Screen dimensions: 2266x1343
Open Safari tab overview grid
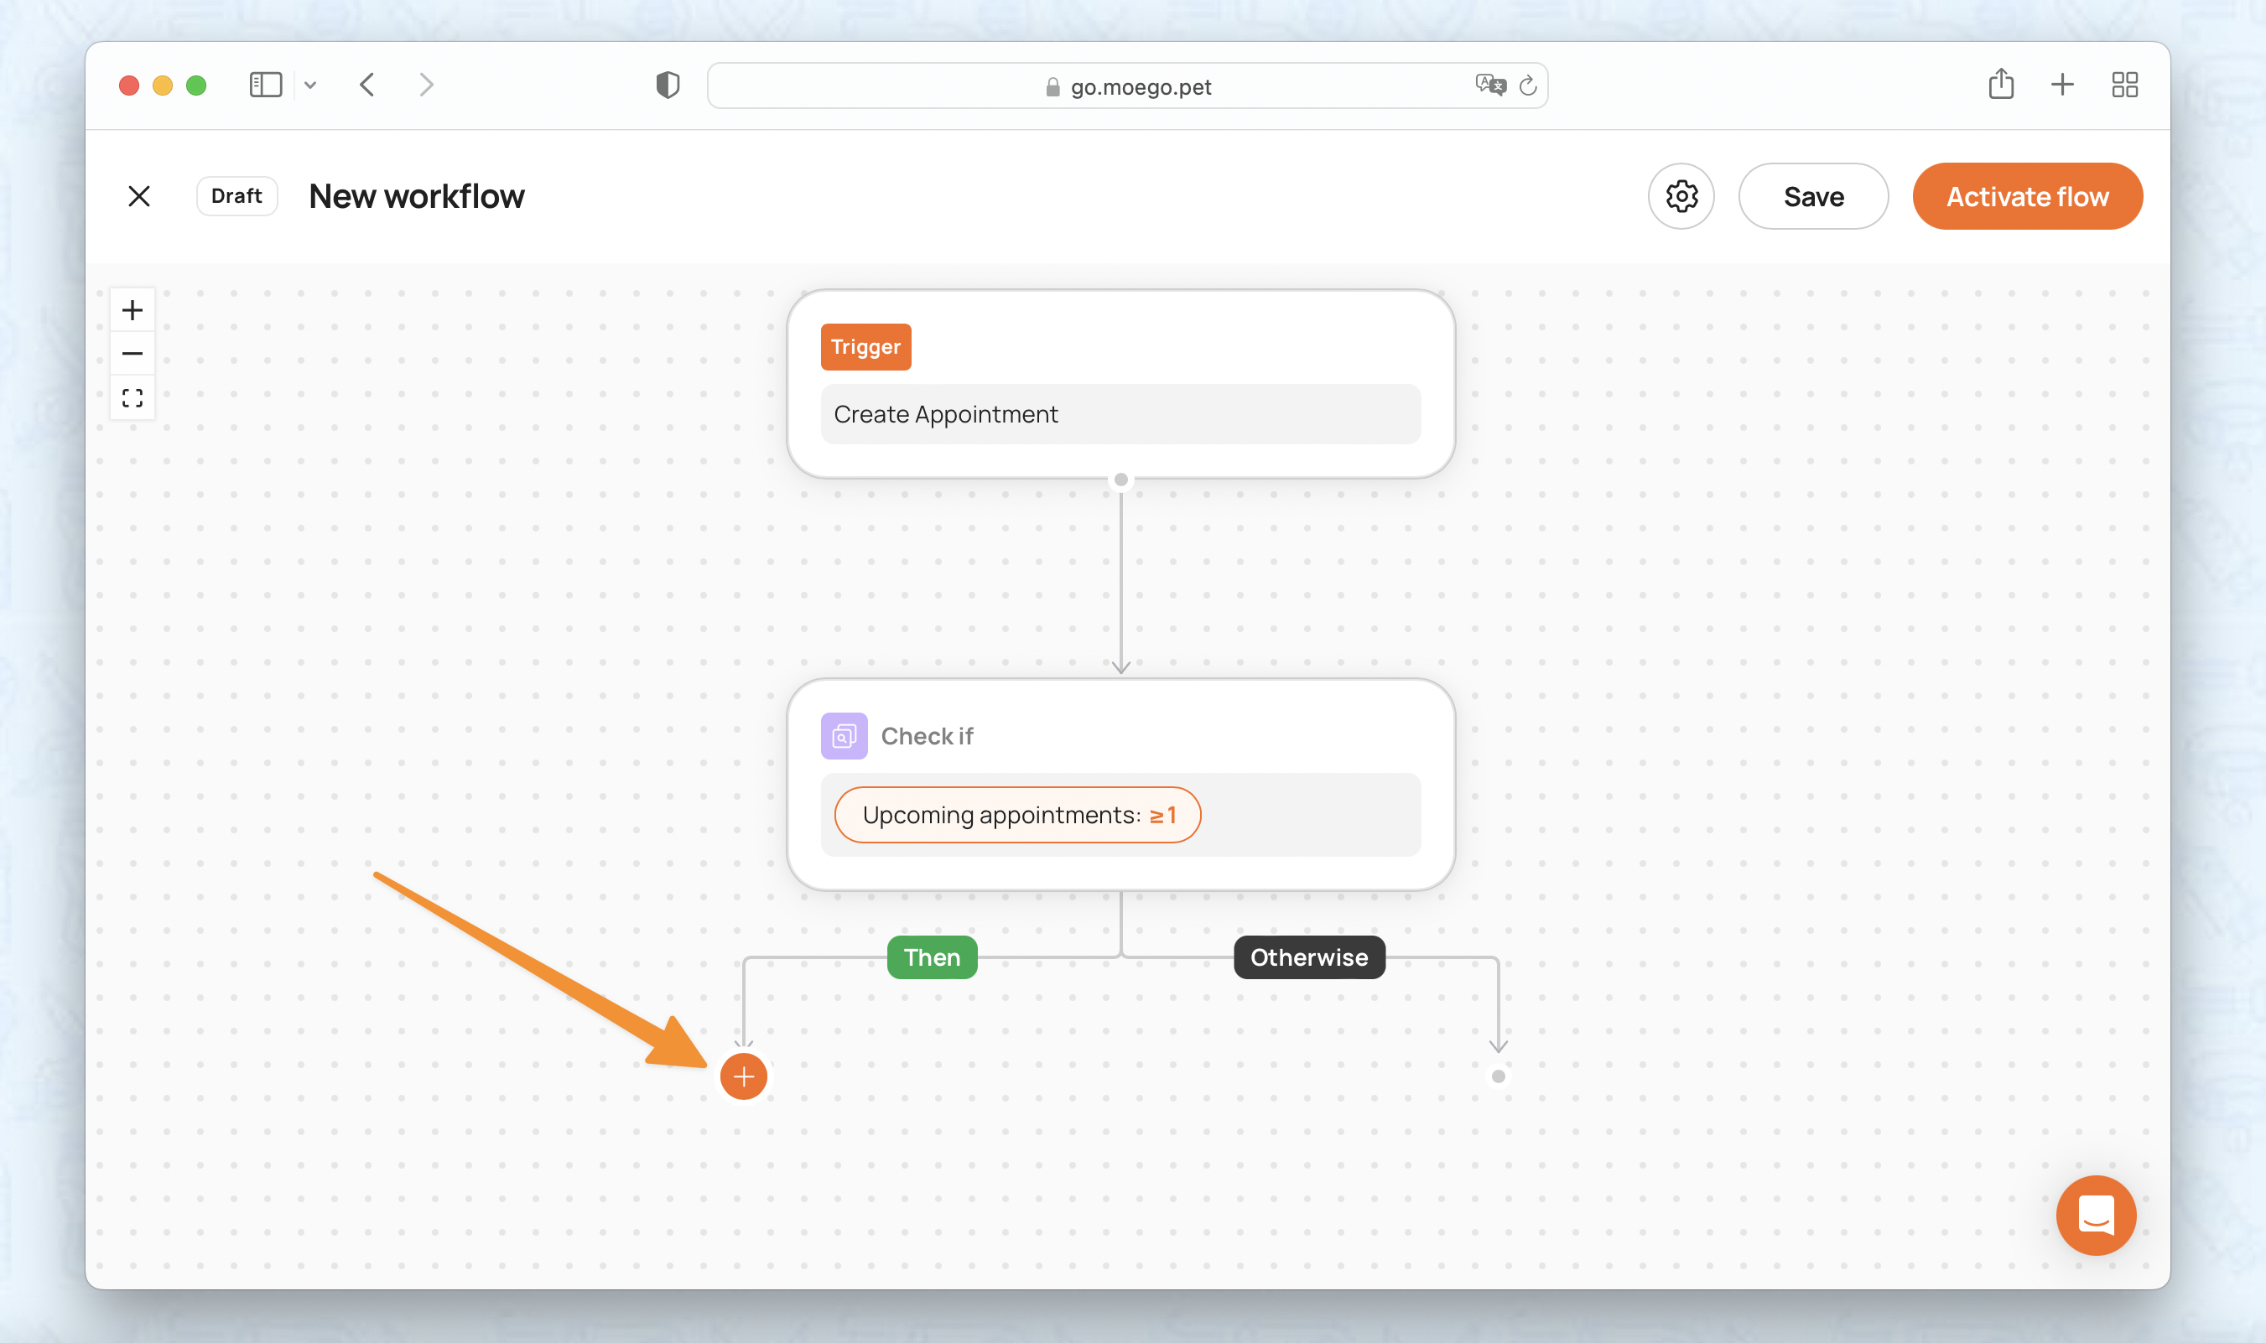coord(2124,85)
